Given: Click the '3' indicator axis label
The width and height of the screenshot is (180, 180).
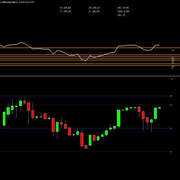Looking at the screenshot, I should (x=172, y=79).
